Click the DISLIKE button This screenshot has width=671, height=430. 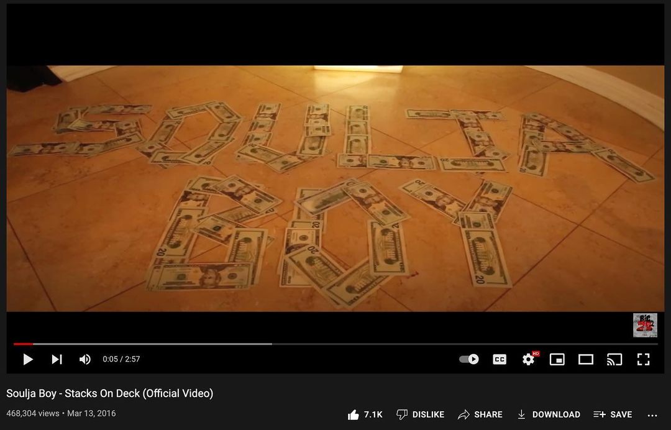point(420,414)
